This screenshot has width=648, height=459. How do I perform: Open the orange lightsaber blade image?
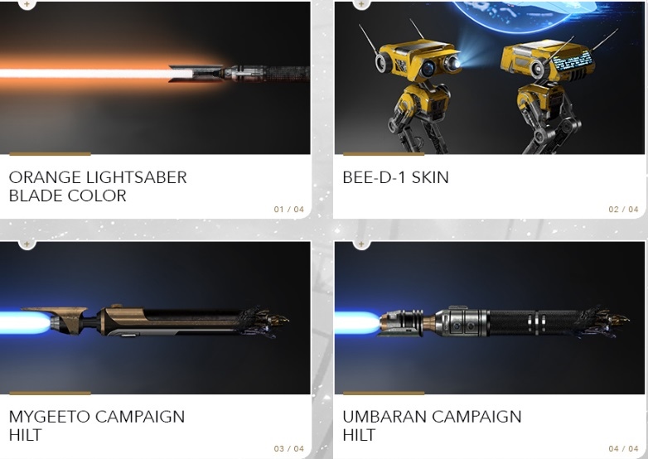[155, 78]
